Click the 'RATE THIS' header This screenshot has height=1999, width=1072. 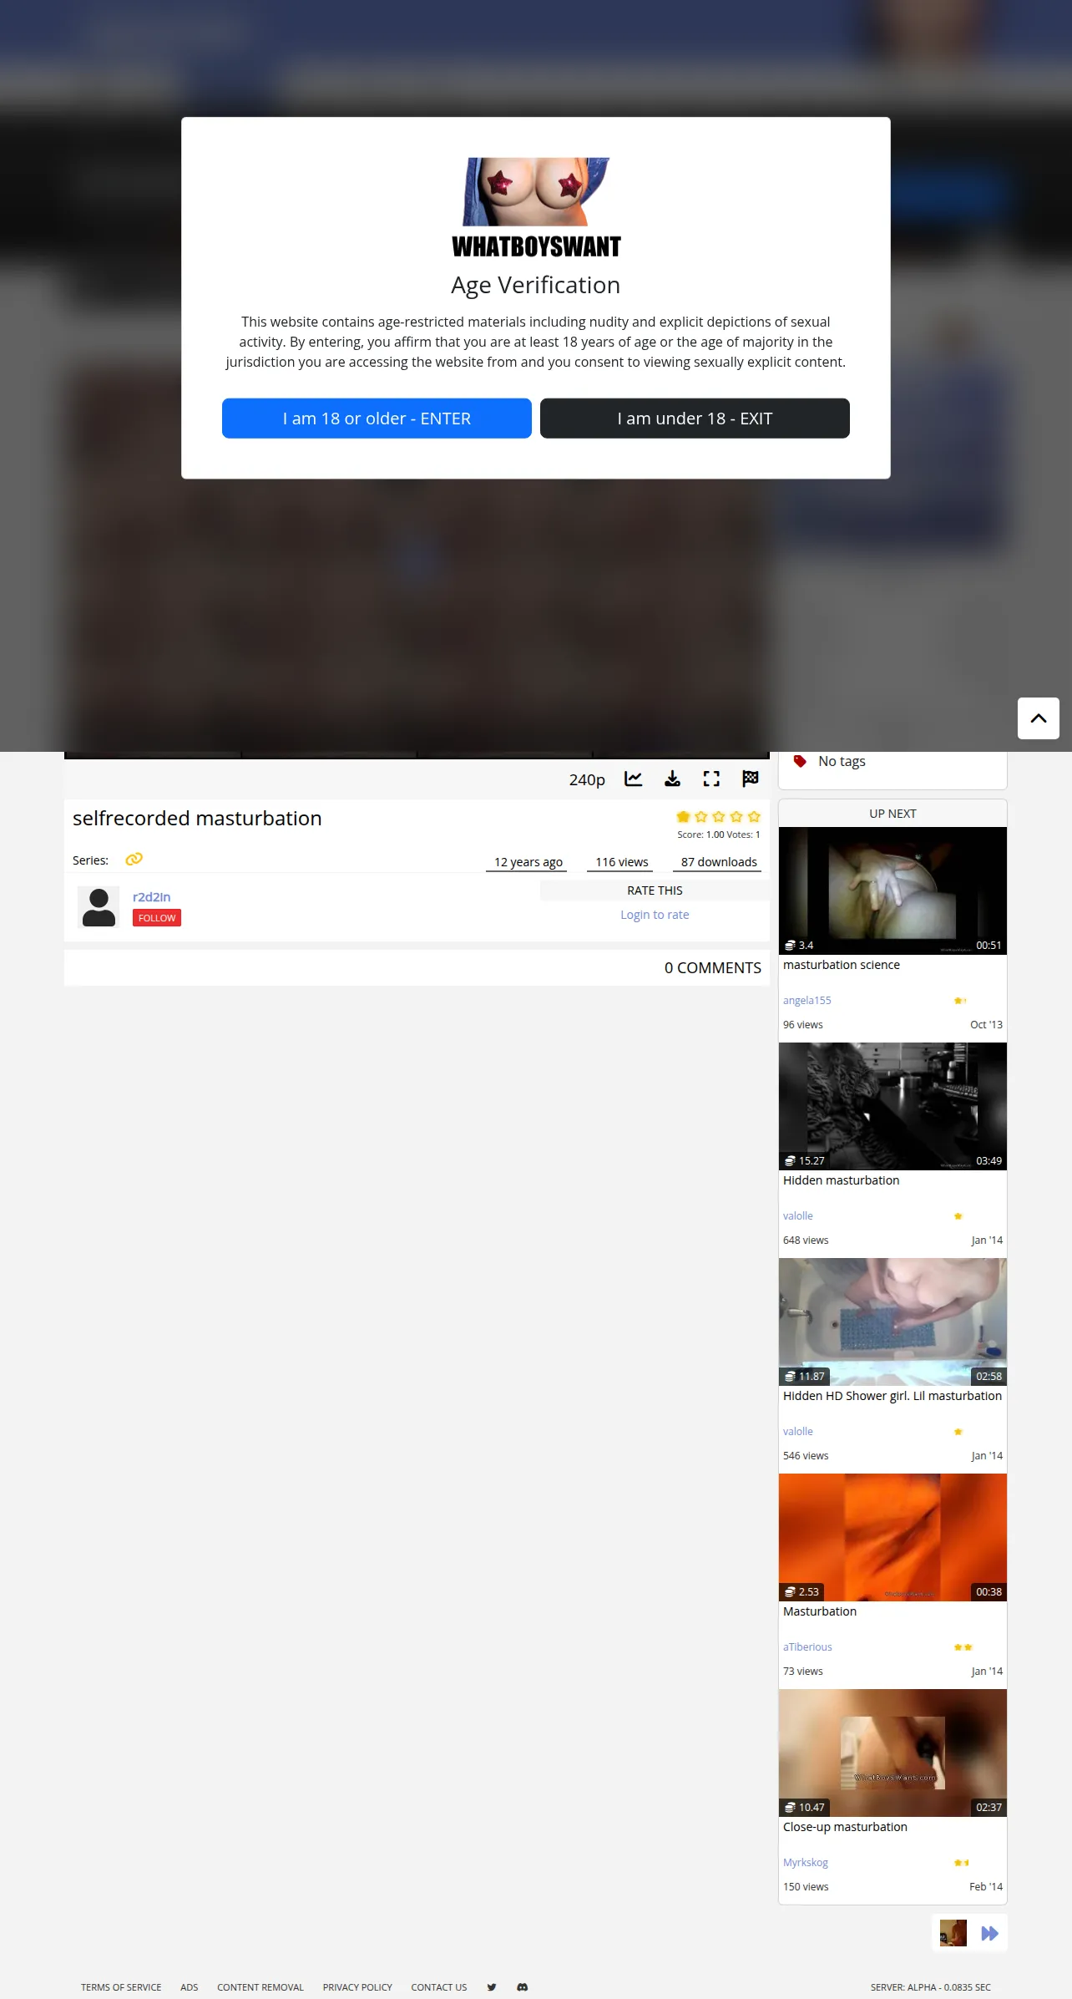tap(655, 890)
